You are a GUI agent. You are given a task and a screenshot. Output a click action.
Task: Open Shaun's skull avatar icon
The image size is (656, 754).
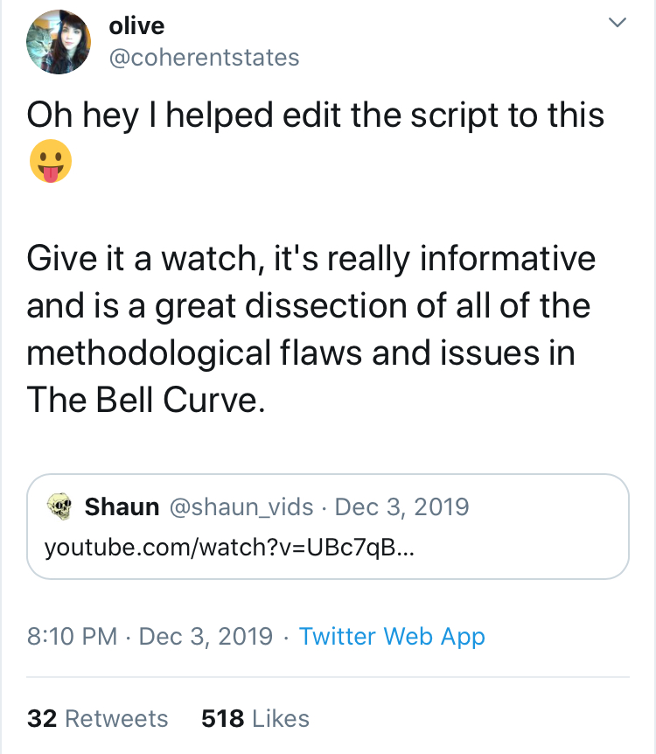click(59, 506)
